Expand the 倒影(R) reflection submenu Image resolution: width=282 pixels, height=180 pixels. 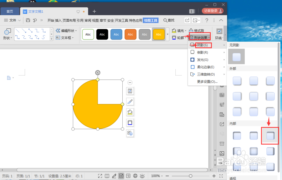pyautogui.click(x=208, y=52)
